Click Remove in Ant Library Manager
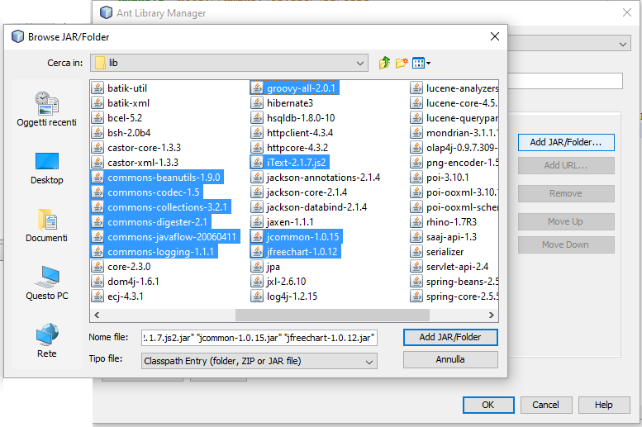This screenshot has height=427, width=642. point(566,193)
